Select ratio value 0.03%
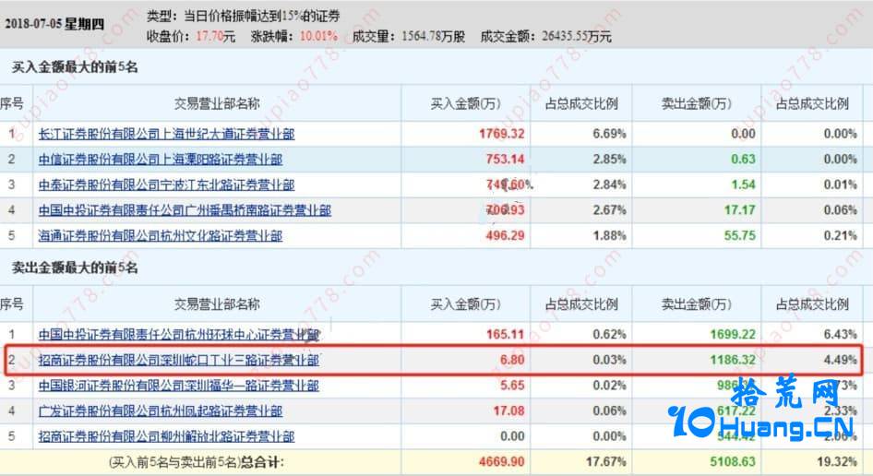873x476 pixels. pos(610,360)
